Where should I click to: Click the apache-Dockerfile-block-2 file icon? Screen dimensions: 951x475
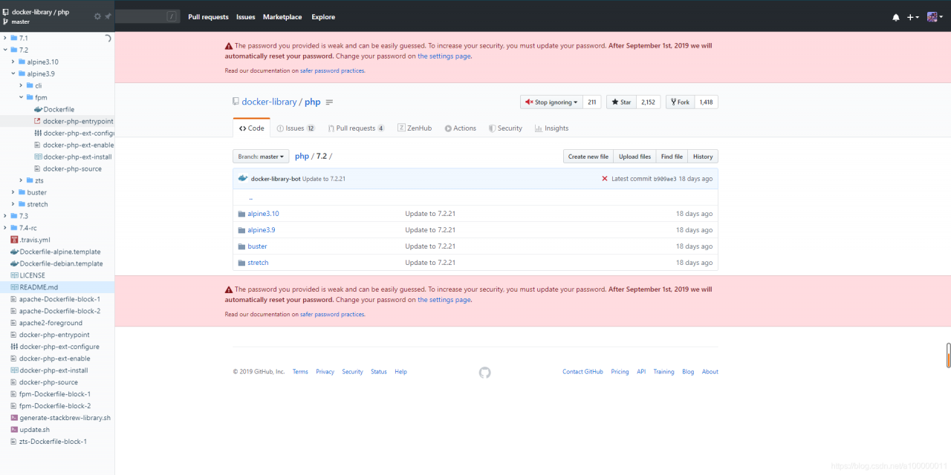point(14,311)
